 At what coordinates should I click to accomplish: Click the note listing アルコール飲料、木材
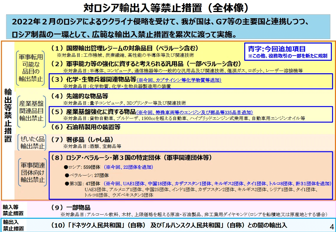194,214
